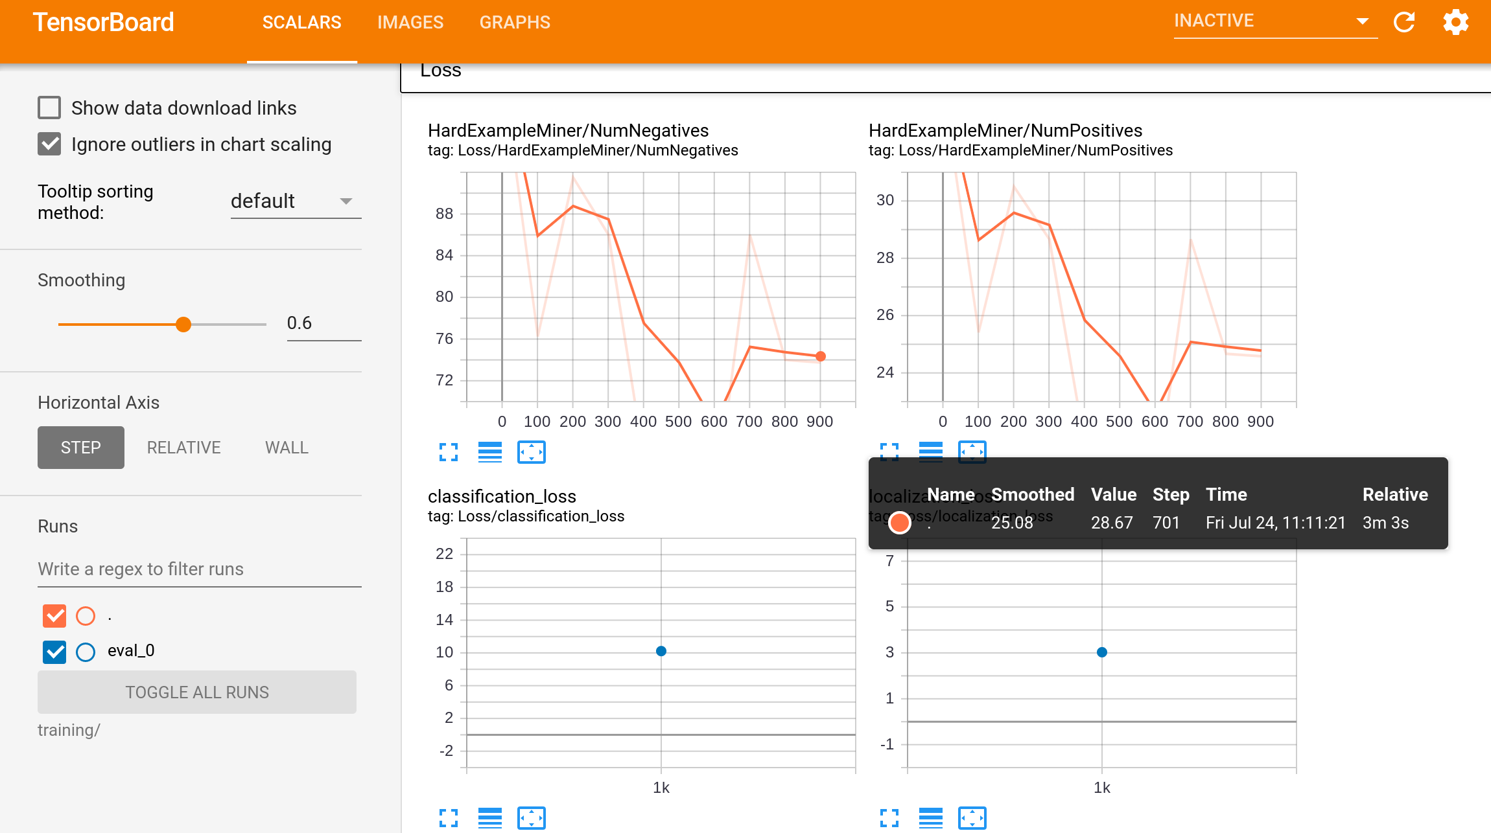The width and height of the screenshot is (1491, 833).
Task: Expand NumNegatives chart to full size
Action: pos(448,452)
